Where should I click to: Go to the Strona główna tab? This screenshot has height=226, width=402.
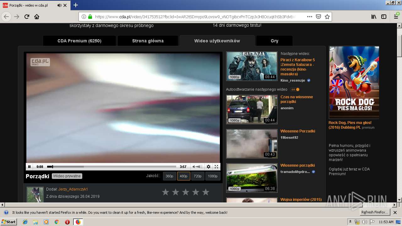(148, 41)
